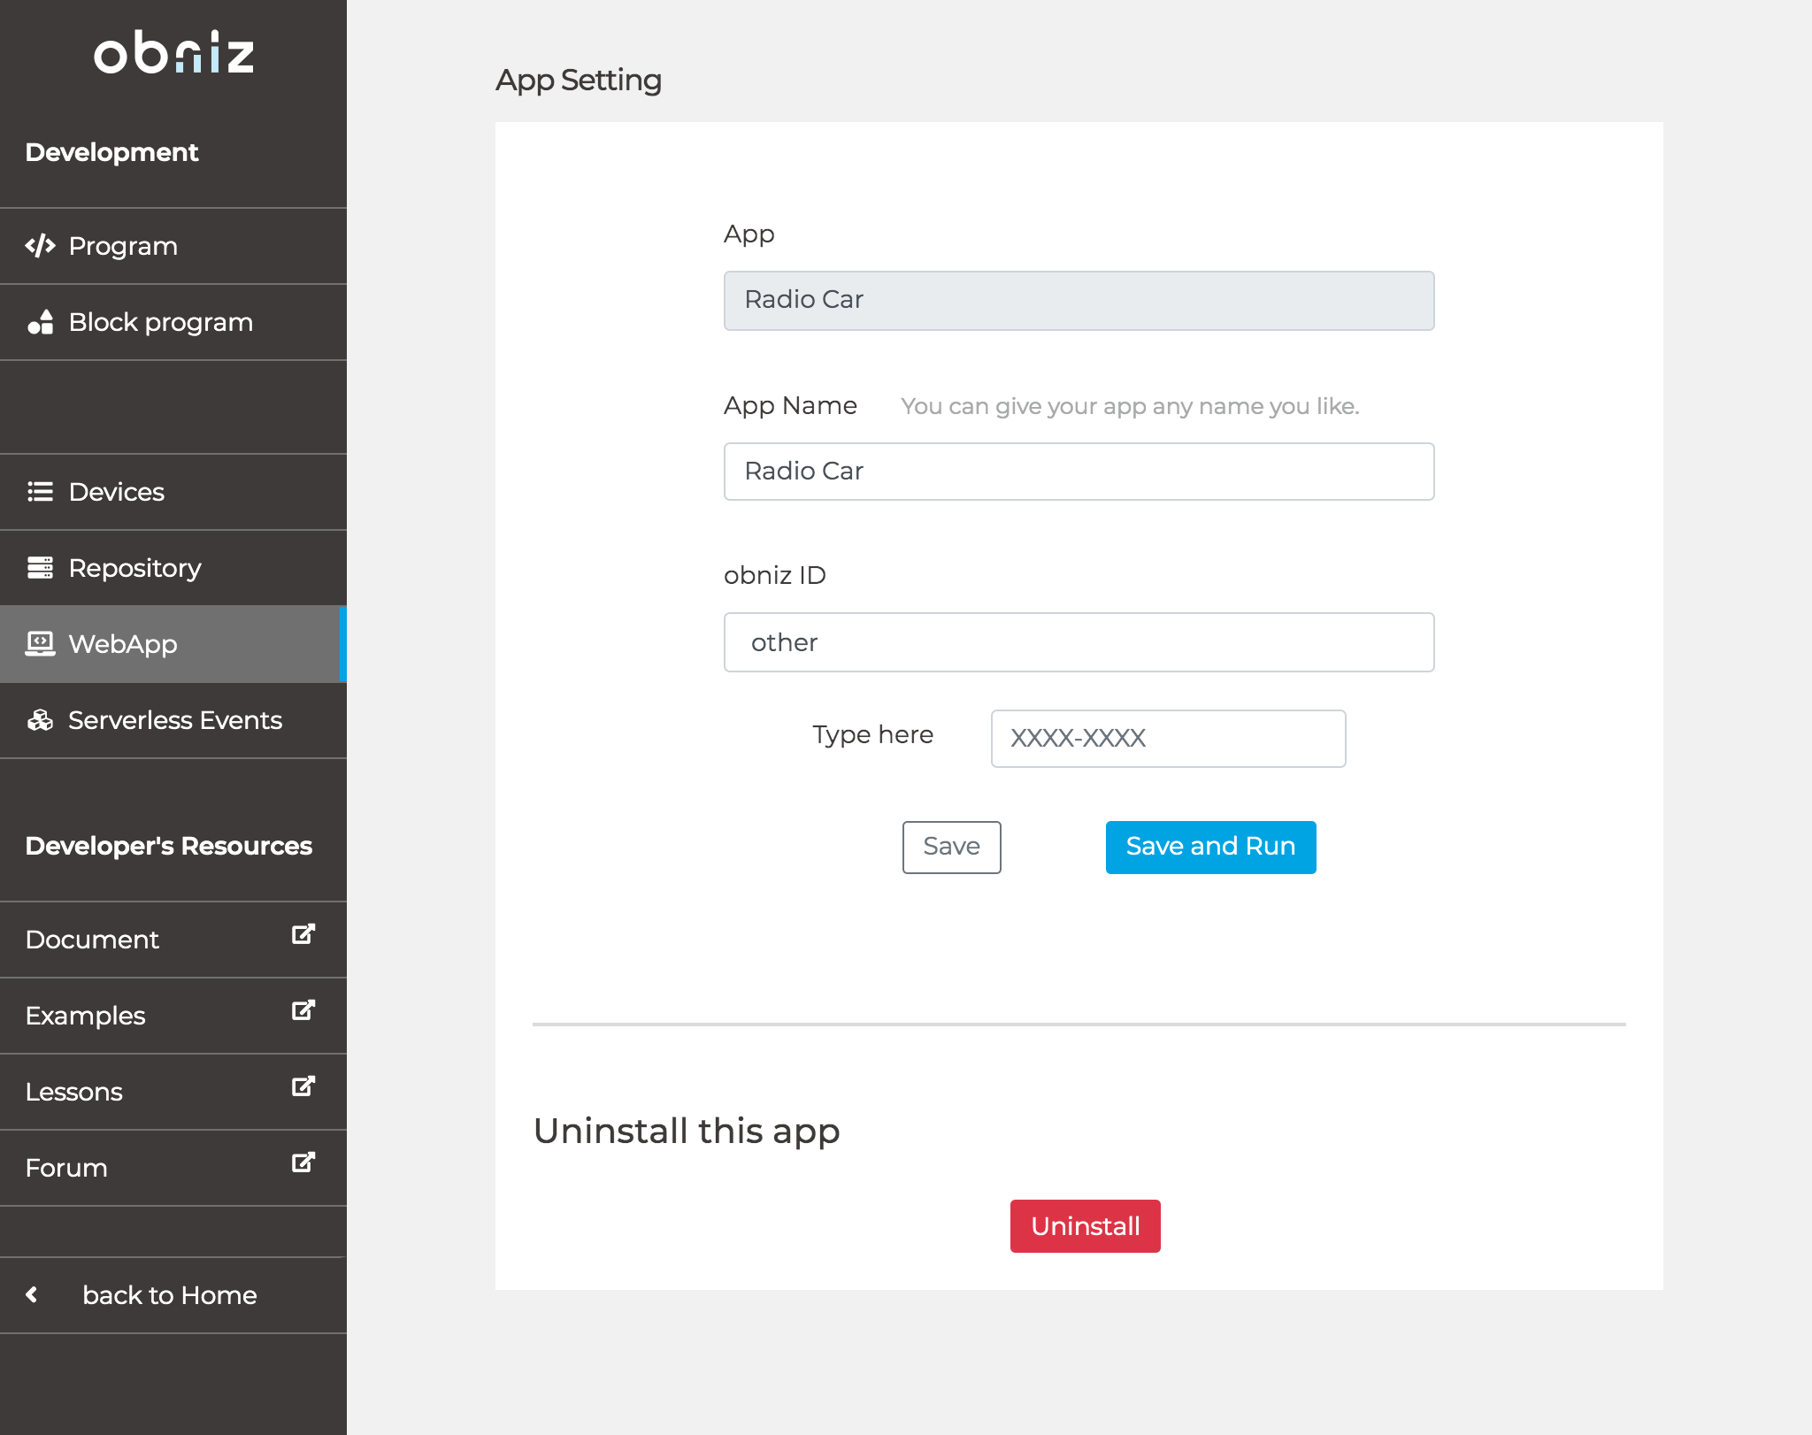Click the Program code icon
This screenshot has height=1435, width=1812.
(40, 246)
